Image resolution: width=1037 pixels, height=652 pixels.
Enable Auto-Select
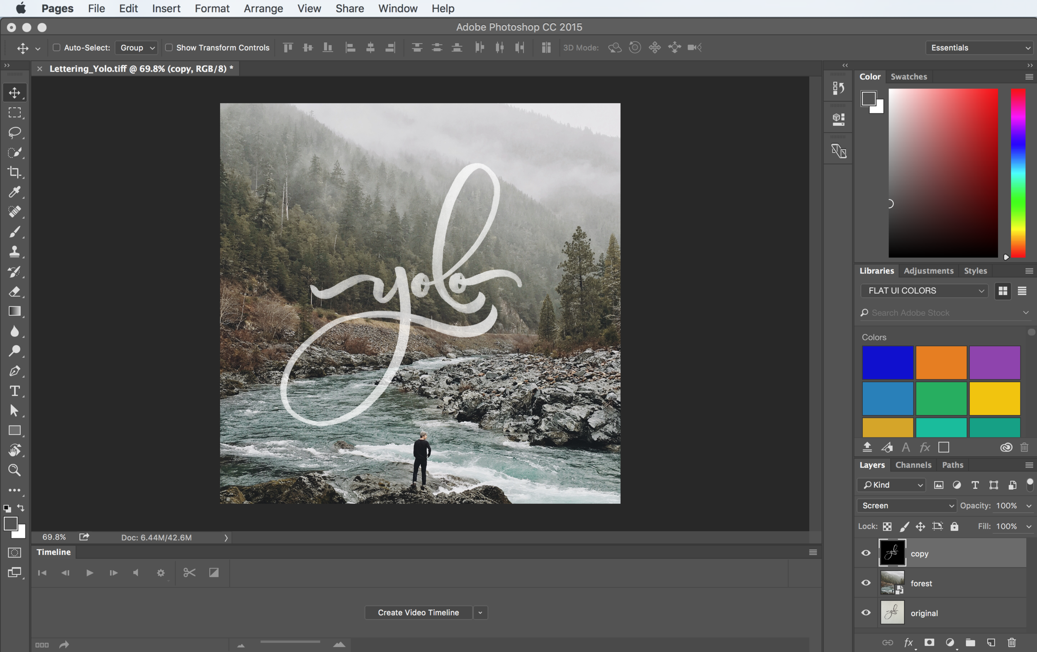click(56, 48)
